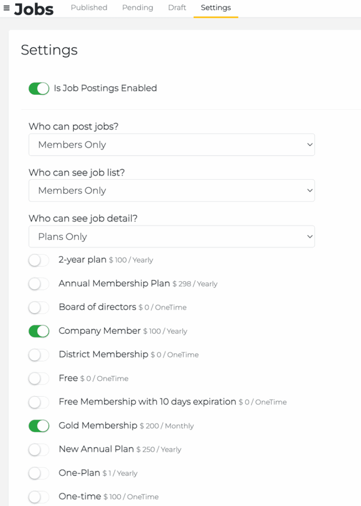Open the hamburger menu icon

6,8
